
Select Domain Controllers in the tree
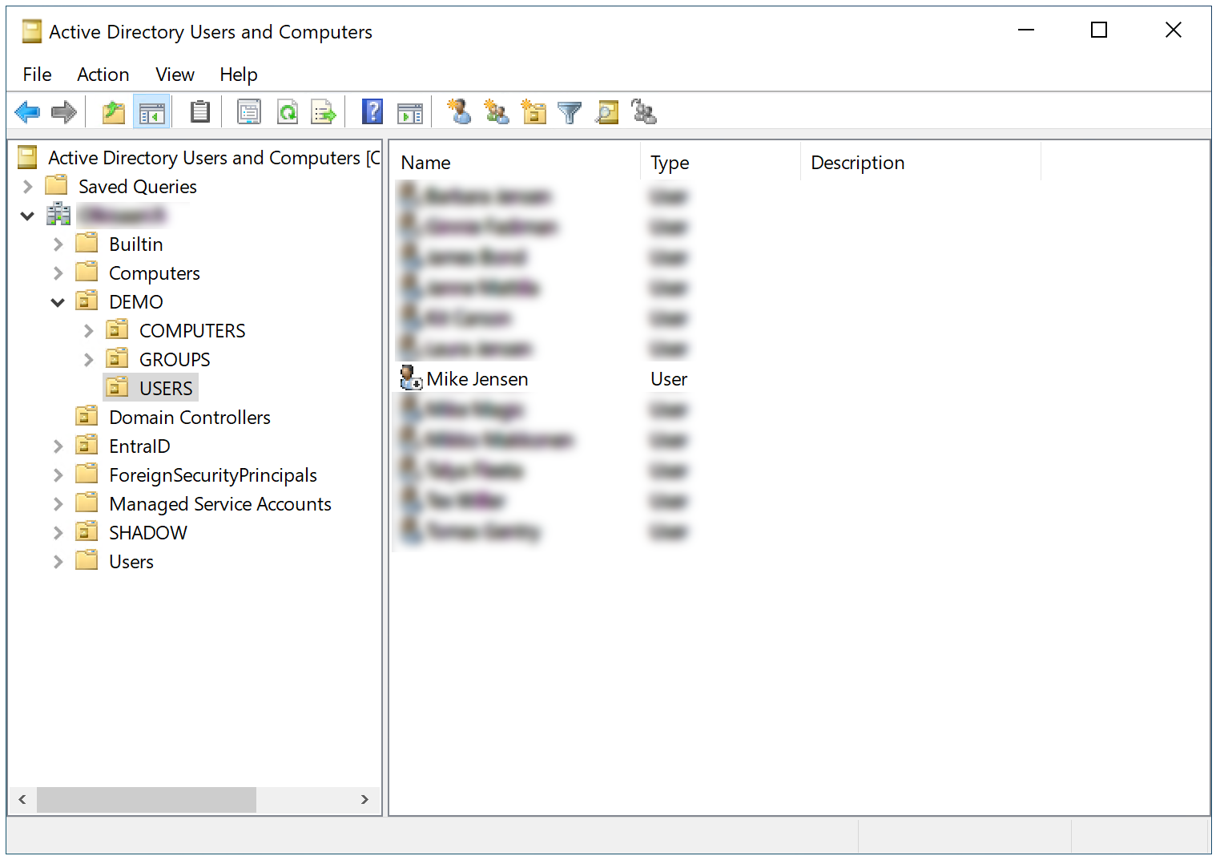pyautogui.click(x=190, y=418)
